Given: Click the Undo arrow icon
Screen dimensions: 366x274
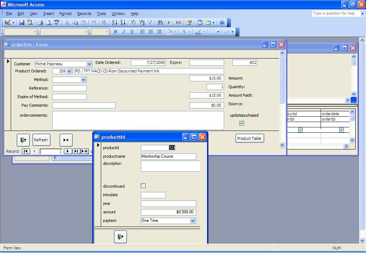Looking at the screenshot, I should coord(94,22).
